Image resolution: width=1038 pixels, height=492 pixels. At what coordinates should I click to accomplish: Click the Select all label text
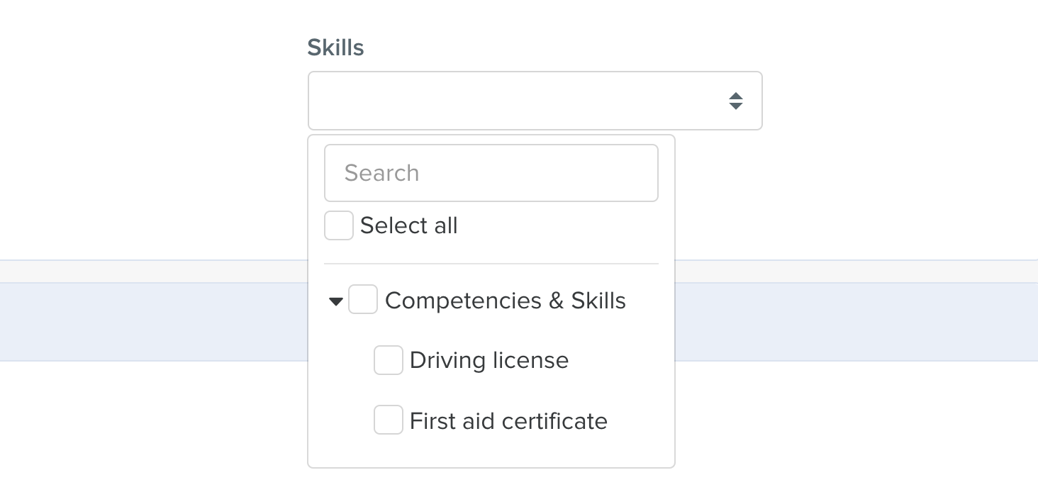tap(409, 225)
